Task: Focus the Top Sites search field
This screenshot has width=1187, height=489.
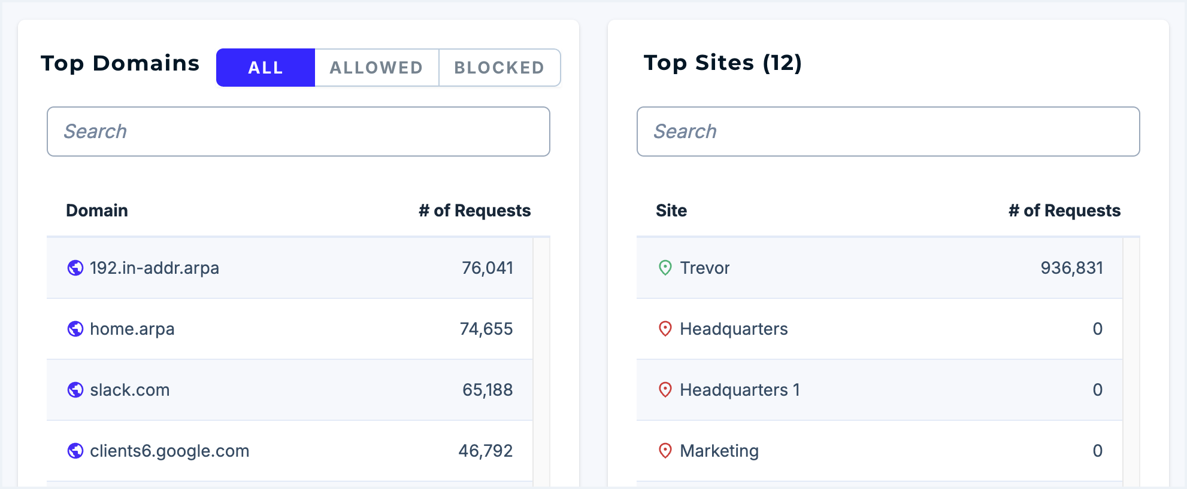Action: pos(888,132)
